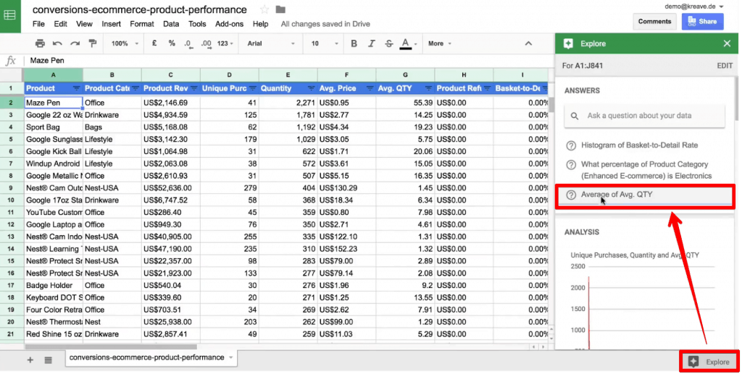The width and height of the screenshot is (742, 374).
Task: Select row 9 header
Action: [x=11, y=188]
